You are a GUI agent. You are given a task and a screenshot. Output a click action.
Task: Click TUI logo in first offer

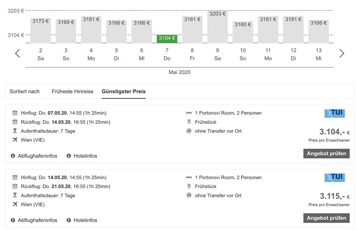pos(334,113)
